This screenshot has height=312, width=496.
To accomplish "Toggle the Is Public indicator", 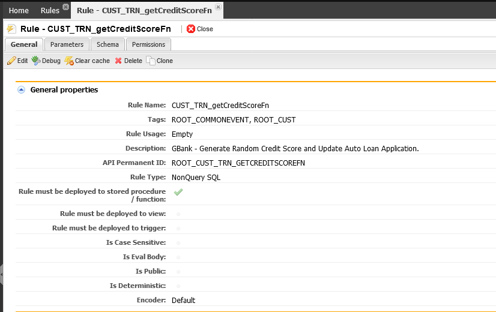I will tap(178, 272).
